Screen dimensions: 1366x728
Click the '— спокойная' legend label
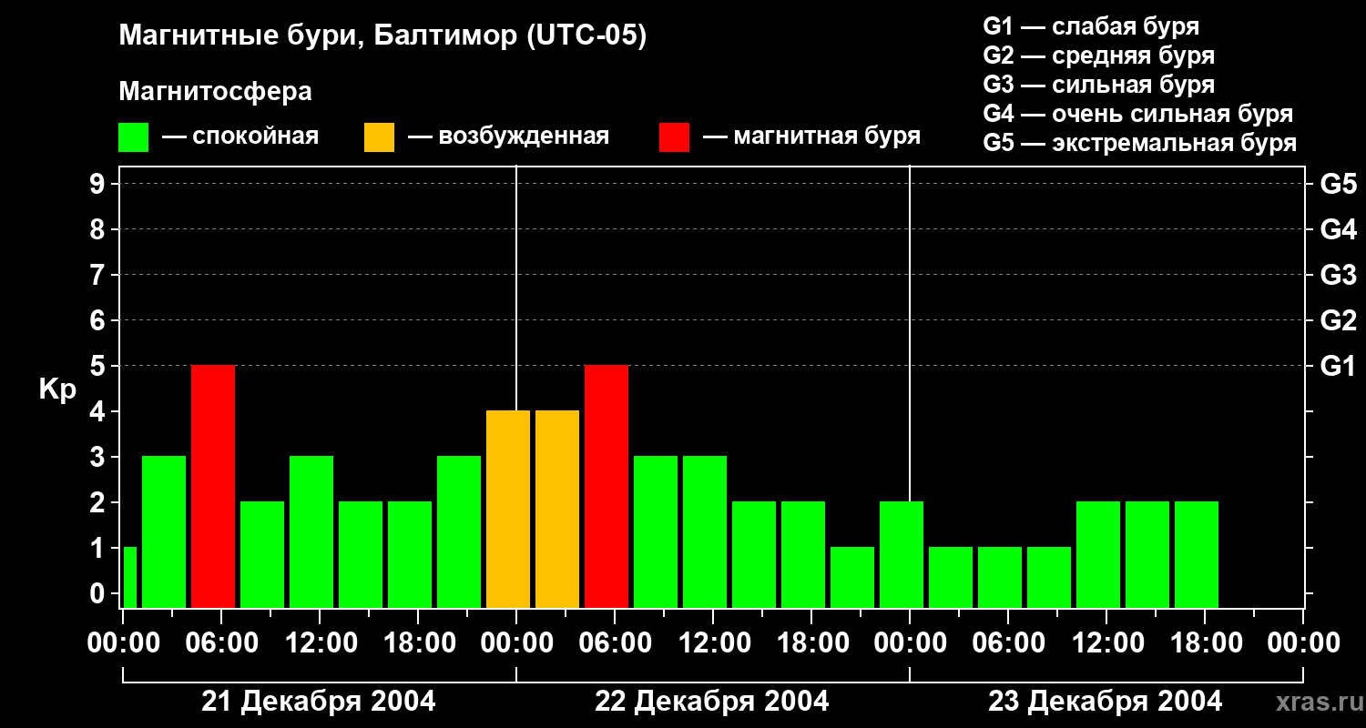pos(240,137)
